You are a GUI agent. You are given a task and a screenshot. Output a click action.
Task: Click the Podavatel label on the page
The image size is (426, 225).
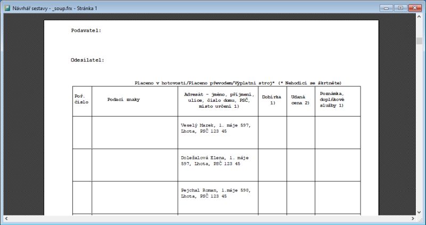click(x=86, y=30)
